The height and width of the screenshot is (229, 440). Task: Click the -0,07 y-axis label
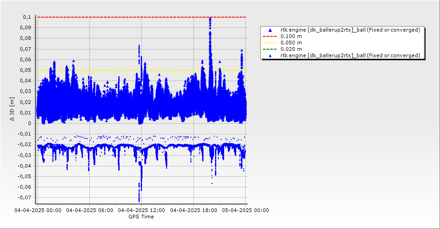coord(25,197)
